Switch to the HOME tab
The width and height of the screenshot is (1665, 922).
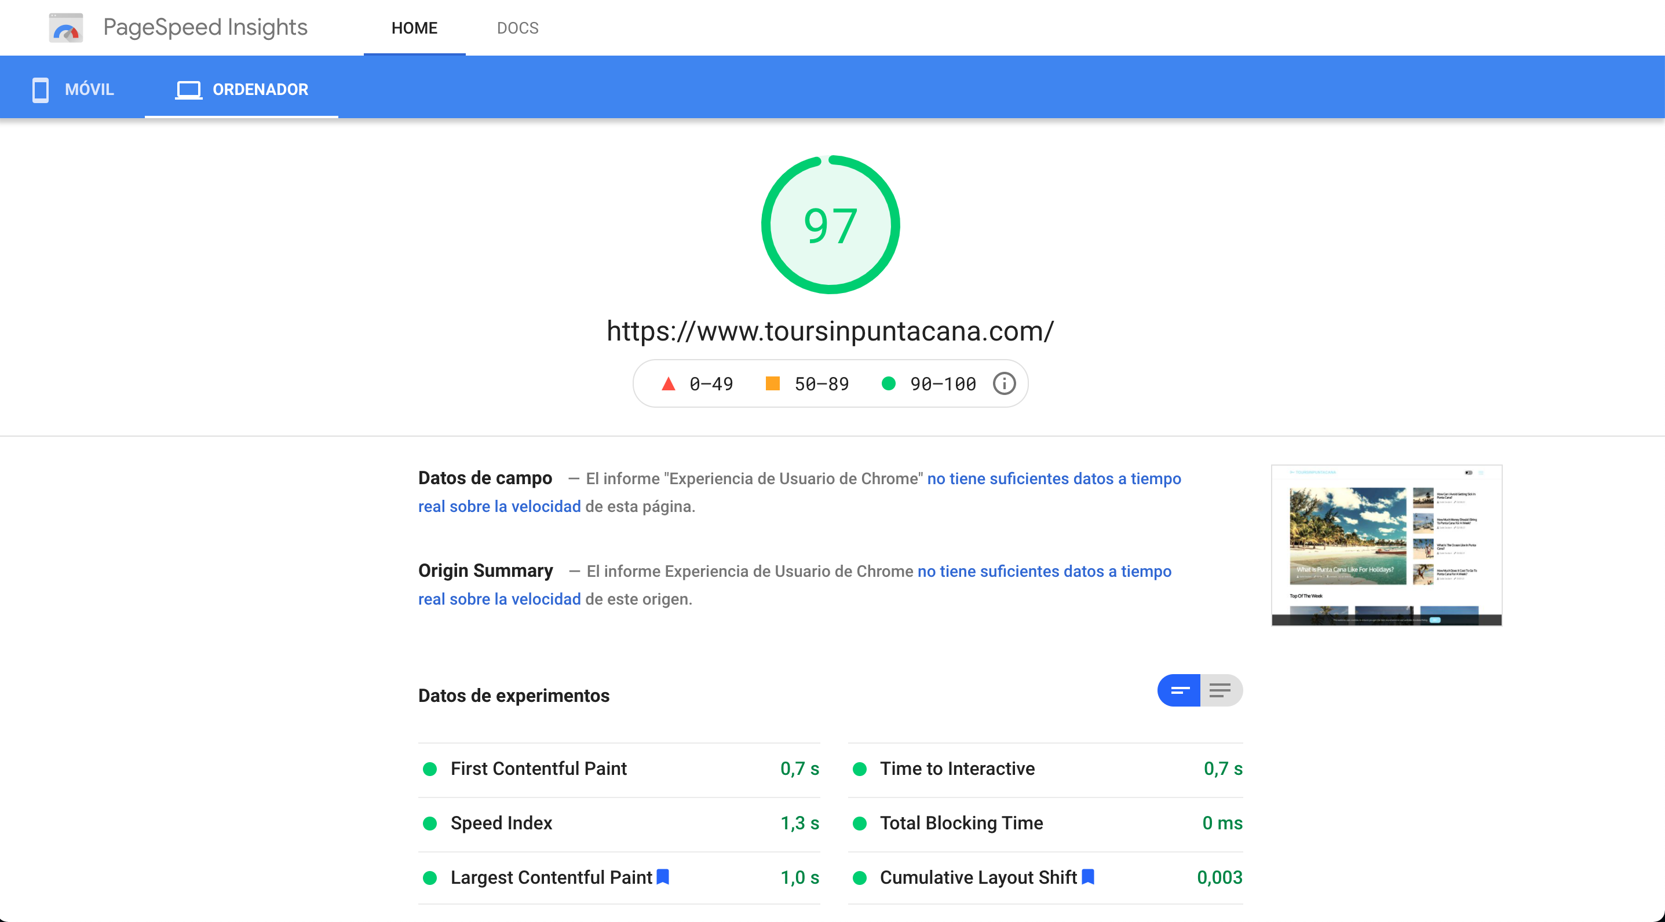(x=414, y=28)
